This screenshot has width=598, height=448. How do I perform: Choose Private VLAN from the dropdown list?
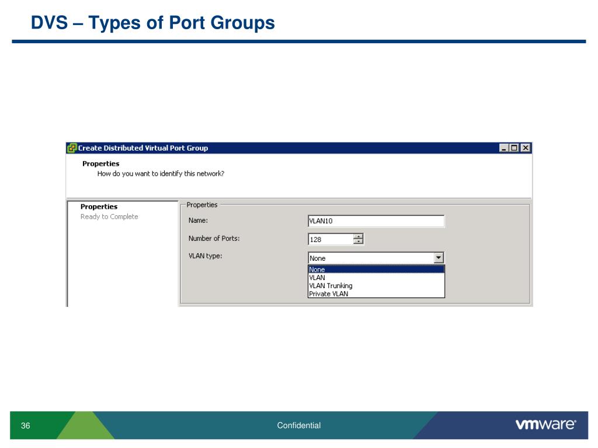click(x=376, y=293)
